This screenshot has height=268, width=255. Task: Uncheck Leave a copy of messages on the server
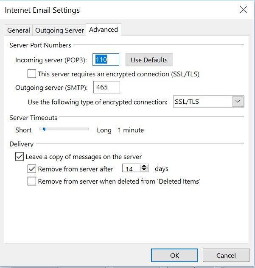pyautogui.click(x=20, y=157)
